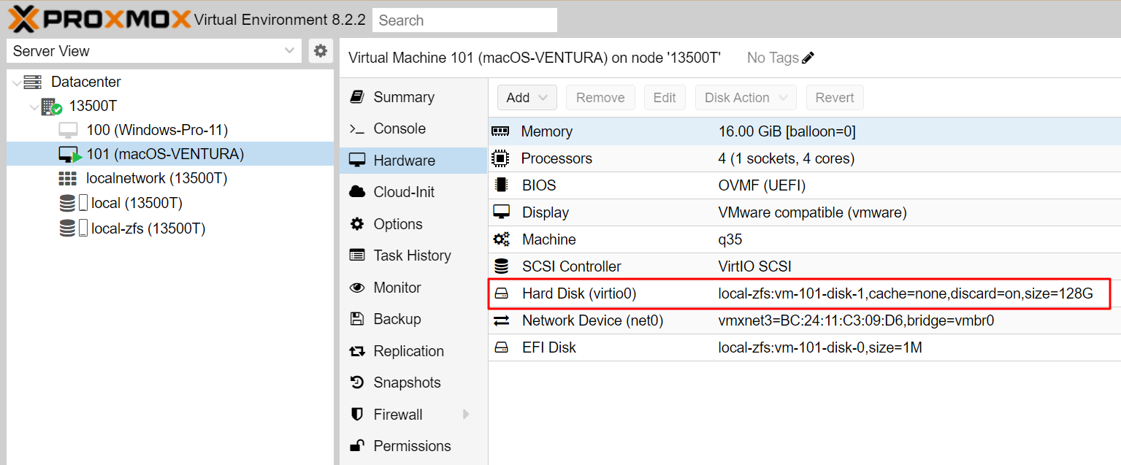Open the Backup tab
Screen dimensions: 1121x465
pyautogui.click(x=413, y=319)
